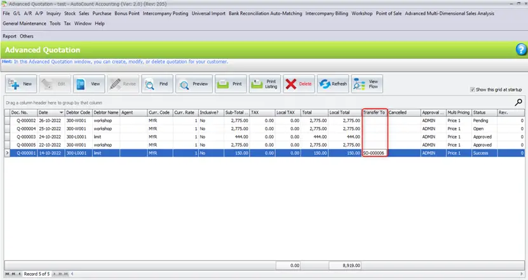Open the Report menu

point(10,36)
